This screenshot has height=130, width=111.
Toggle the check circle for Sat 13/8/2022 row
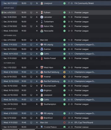2,17
